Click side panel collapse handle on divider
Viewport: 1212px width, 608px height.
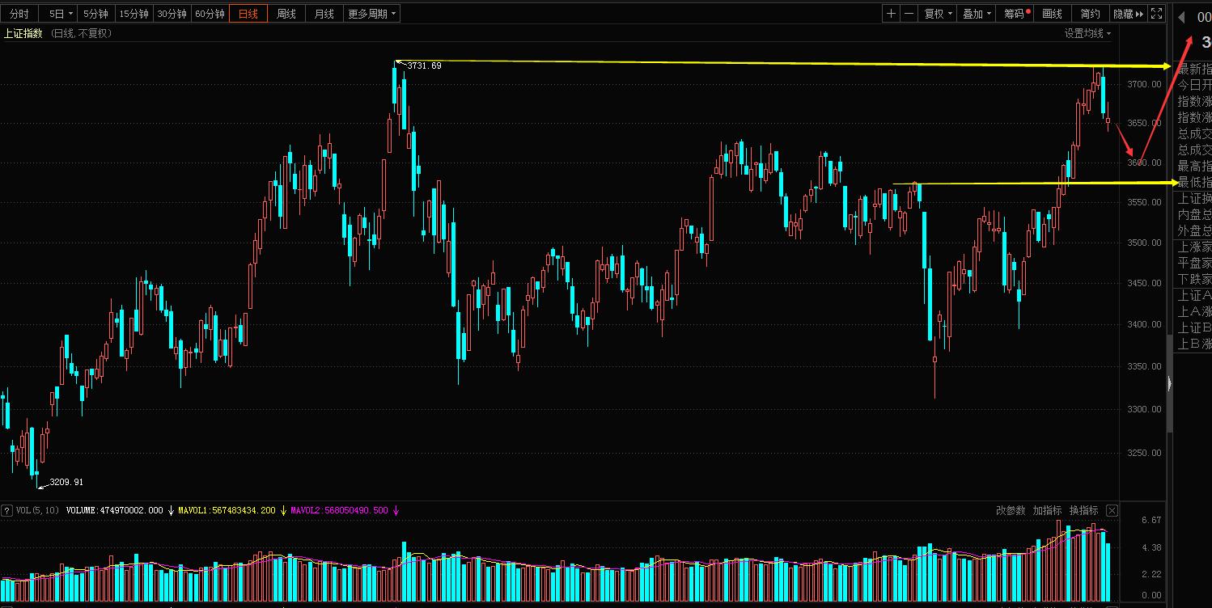pos(1169,384)
